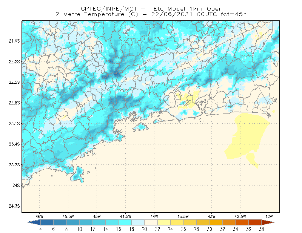Click the title line 'CPTEC/INPE/MCT – Eta Model 1km Oper'
Image resolution: width=302 pixels, height=233 pixels.
point(151,9)
